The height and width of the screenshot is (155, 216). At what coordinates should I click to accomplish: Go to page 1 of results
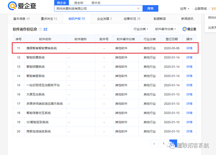[x=164, y=144]
